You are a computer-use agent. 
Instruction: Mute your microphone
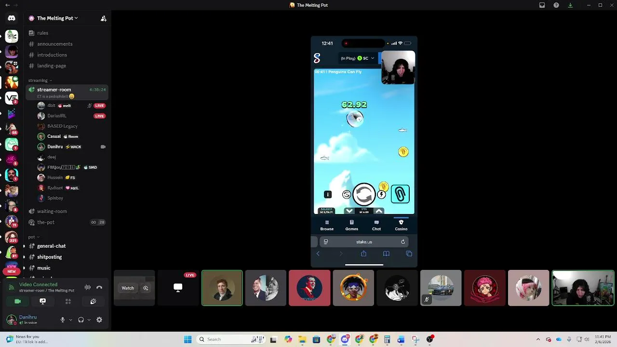(62, 320)
